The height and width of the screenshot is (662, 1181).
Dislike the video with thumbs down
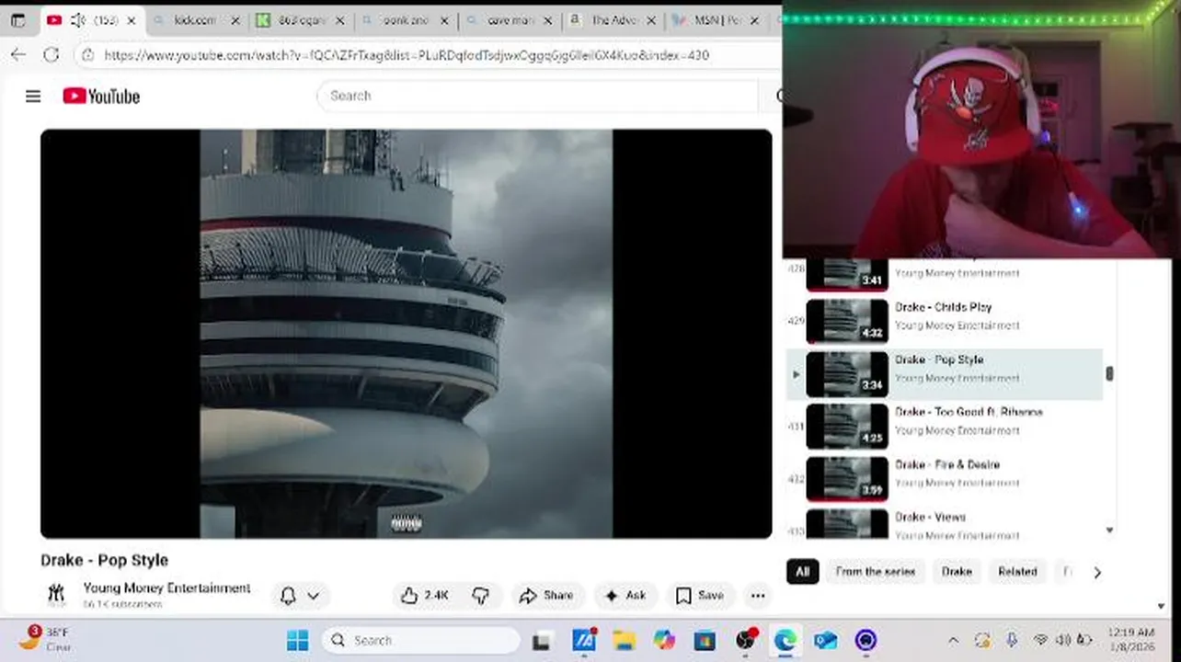480,596
